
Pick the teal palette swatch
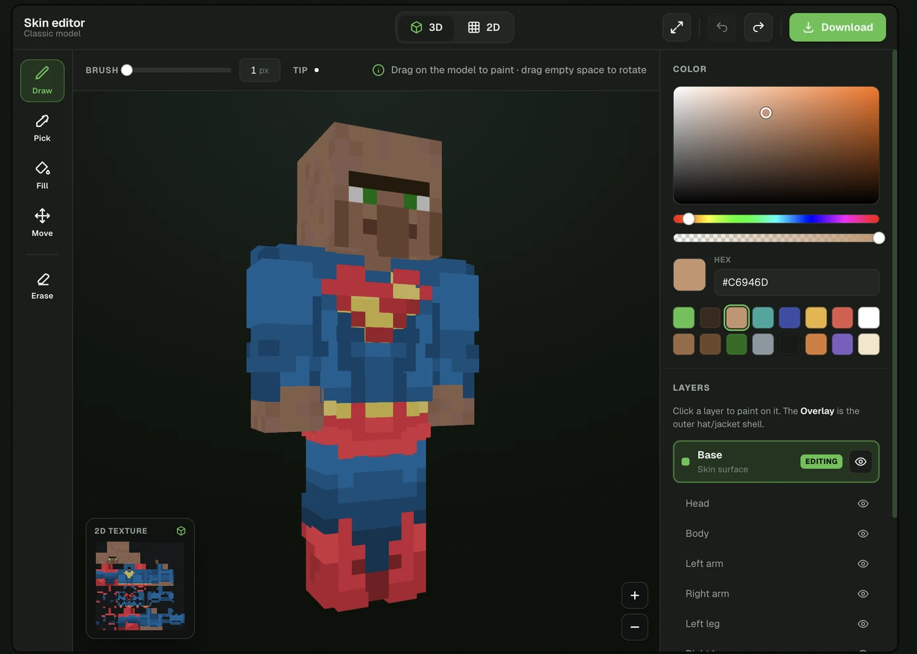[763, 318]
